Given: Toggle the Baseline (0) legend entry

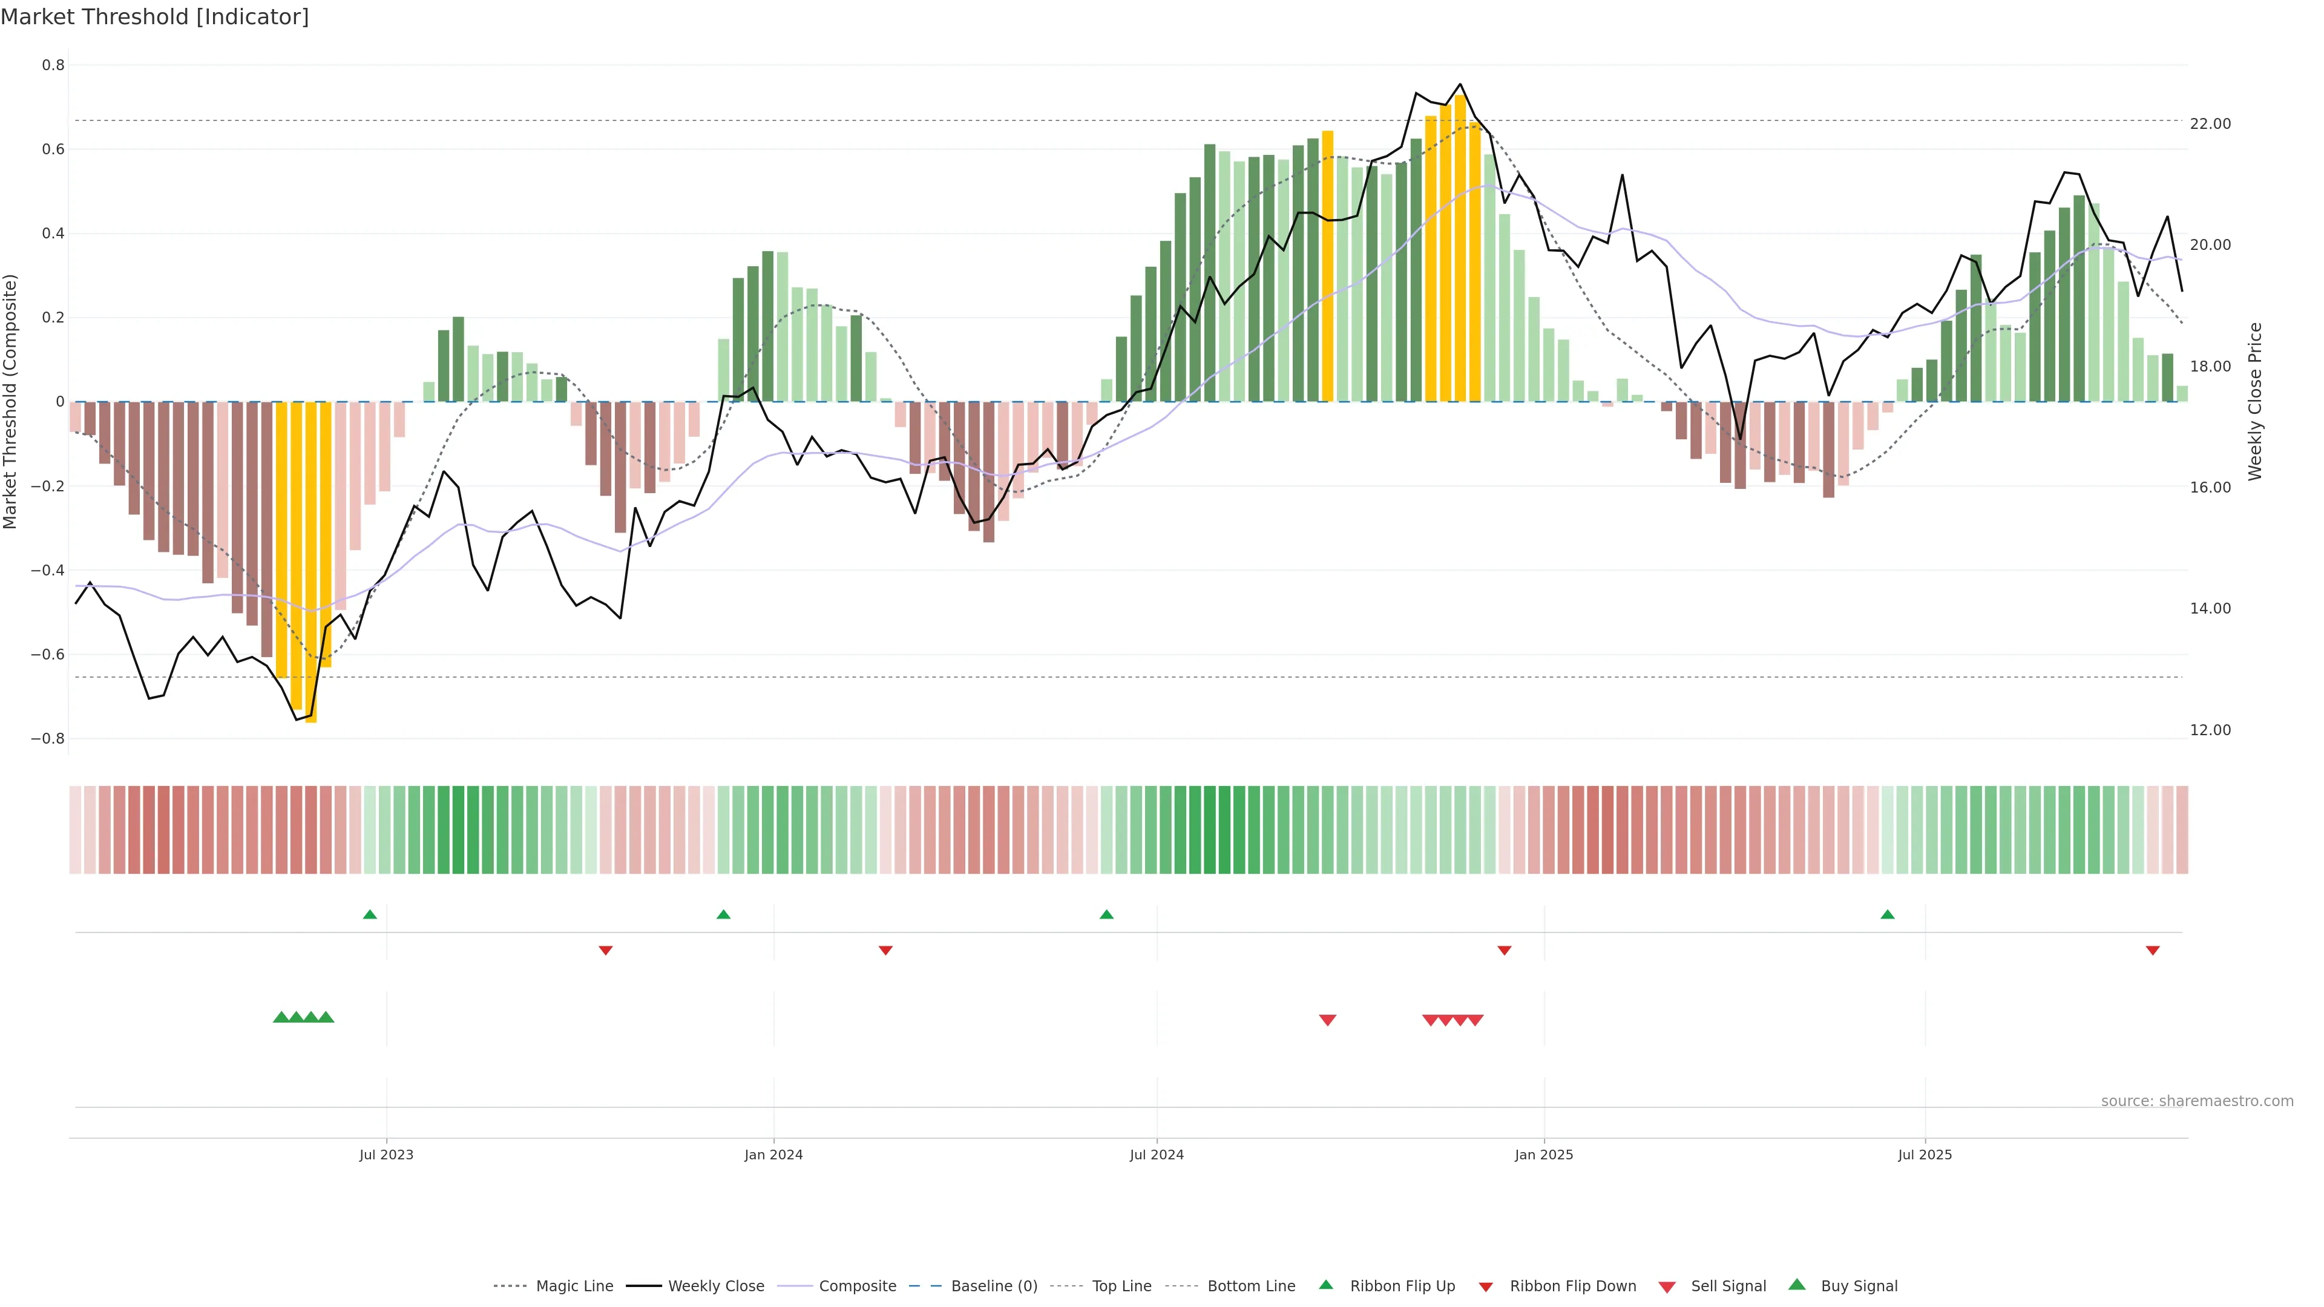Looking at the screenshot, I should [994, 1286].
